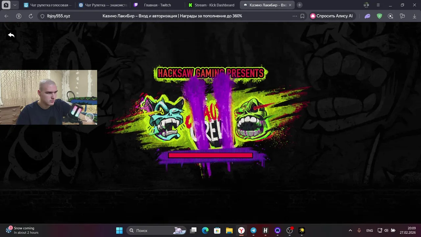Click the taskbar Поиск search box

pyautogui.click(x=156, y=230)
